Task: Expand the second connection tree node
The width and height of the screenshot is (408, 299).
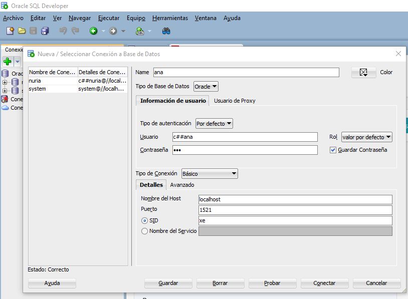Action: tap(5, 91)
